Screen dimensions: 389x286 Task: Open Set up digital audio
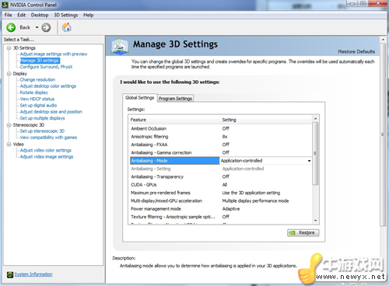click(38, 105)
